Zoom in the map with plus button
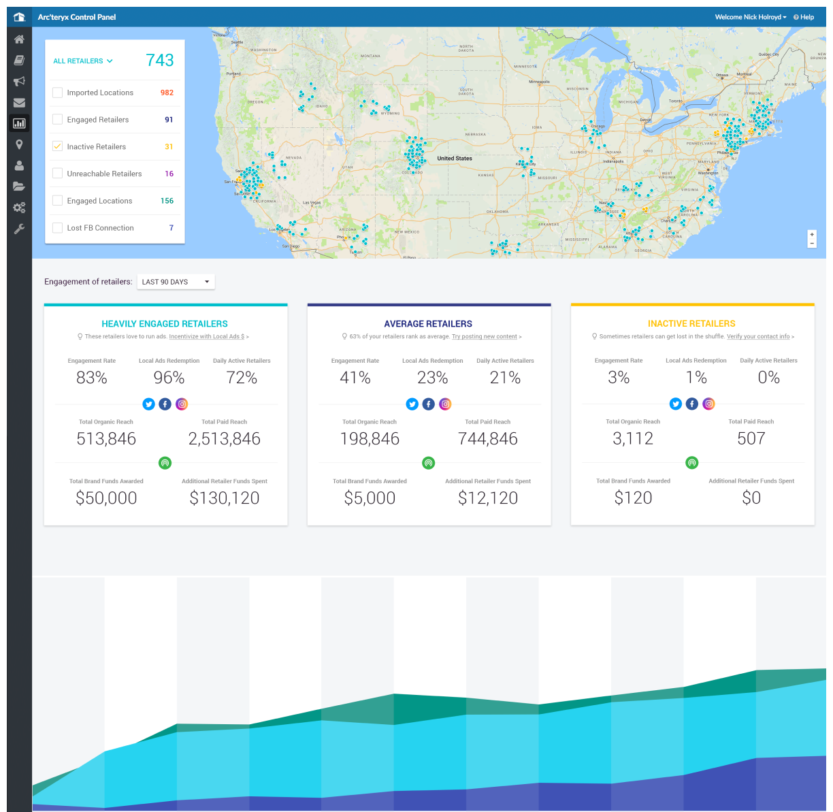833x812 pixels. tap(812, 235)
